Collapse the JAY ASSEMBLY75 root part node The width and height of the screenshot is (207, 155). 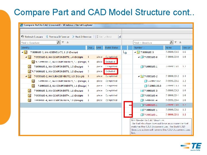(22, 52)
